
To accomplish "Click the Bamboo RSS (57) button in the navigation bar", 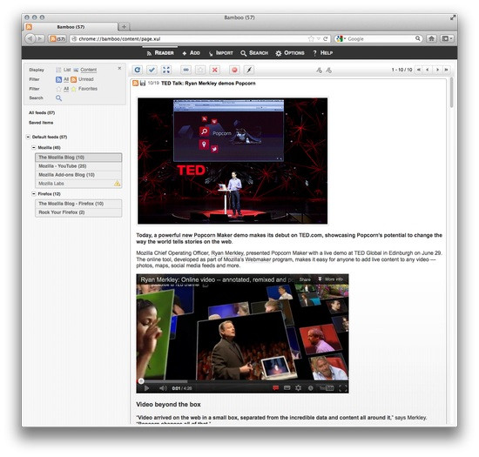I will point(57,39).
